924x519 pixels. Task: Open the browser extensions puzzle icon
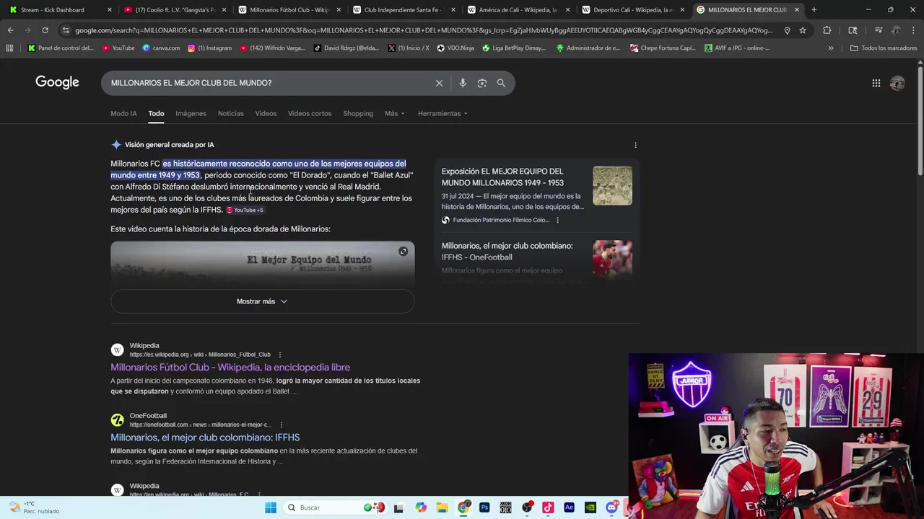(x=827, y=30)
